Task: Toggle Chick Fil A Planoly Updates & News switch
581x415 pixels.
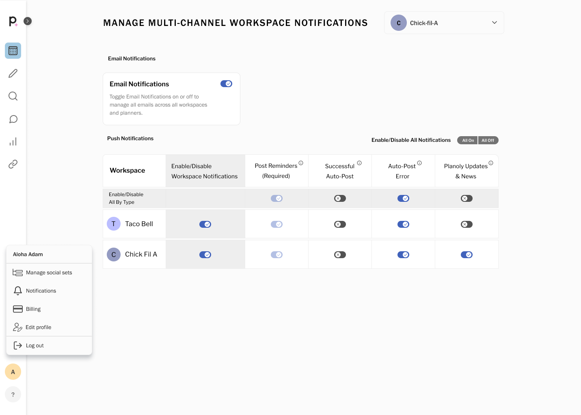Action: [x=467, y=255]
